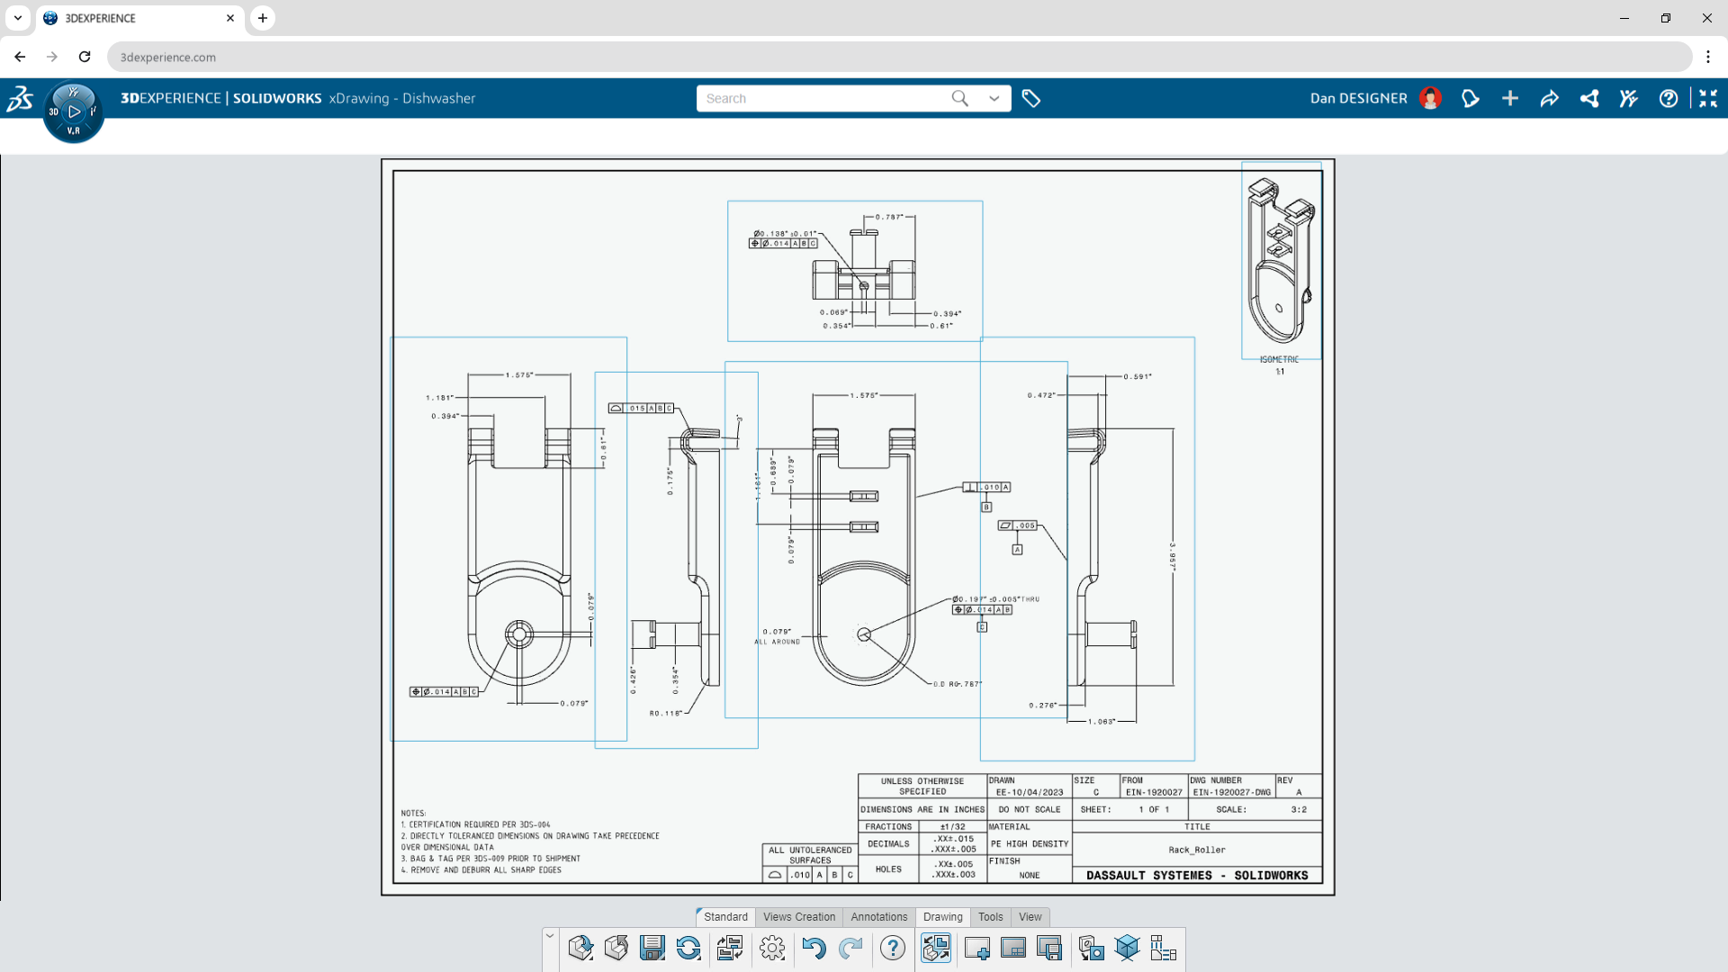Click the Views Creation tab

click(x=798, y=916)
